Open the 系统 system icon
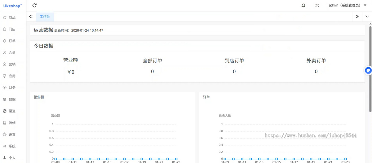Screen dimensions: 372x163 point(5,146)
